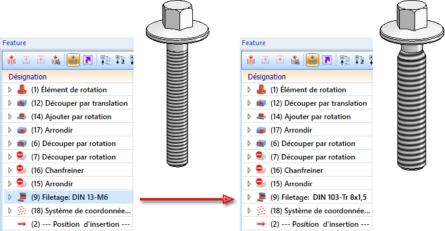Click the M6 bolt model preview
Image resolution: width=445 pixels, height=231 pixels.
pyautogui.click(x=178, y=83)
